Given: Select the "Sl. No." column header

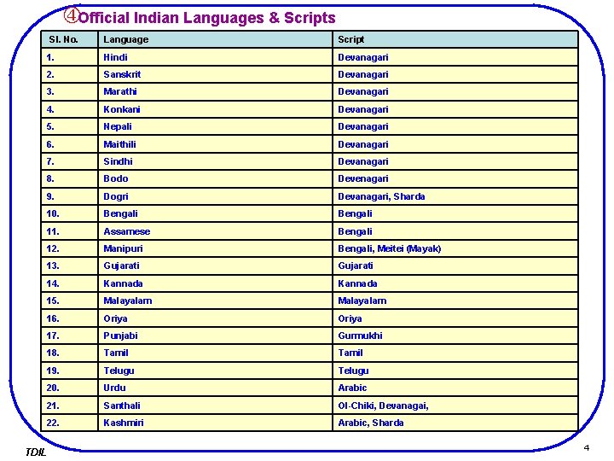Looking at the screenshot, I should pos(69,39).
